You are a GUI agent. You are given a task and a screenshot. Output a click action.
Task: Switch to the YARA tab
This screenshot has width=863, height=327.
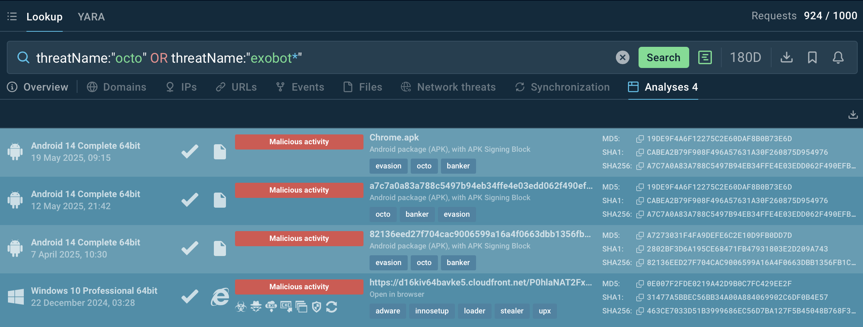(x=91, y=17)
